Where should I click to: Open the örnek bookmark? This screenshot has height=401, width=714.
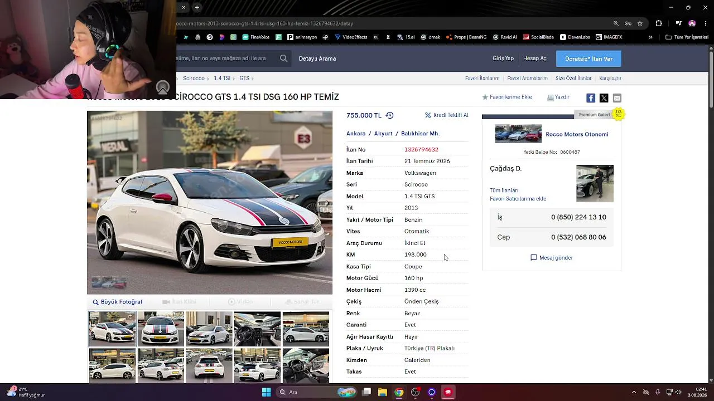tap(431, 37)
